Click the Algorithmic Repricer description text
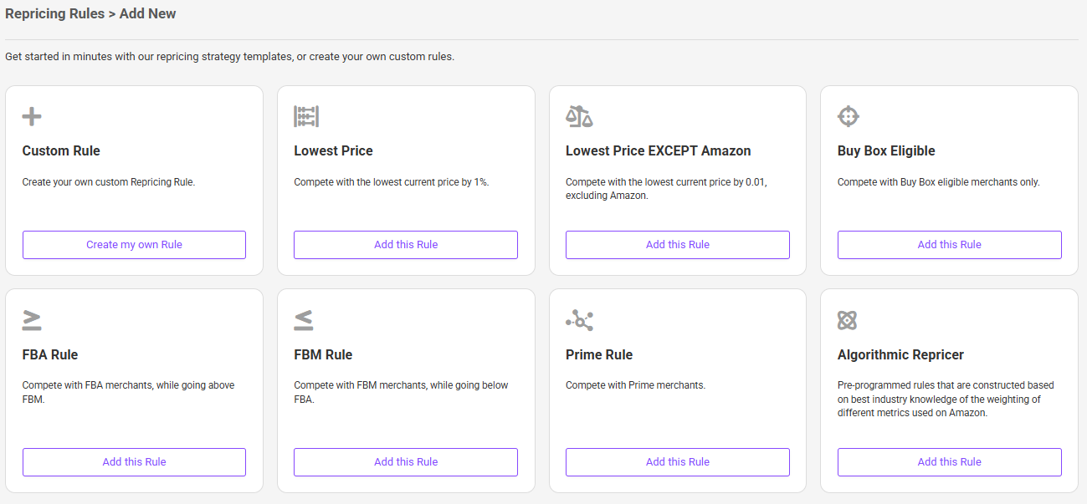This screenshot has height=504, width=1087. [x=946, y=399]
